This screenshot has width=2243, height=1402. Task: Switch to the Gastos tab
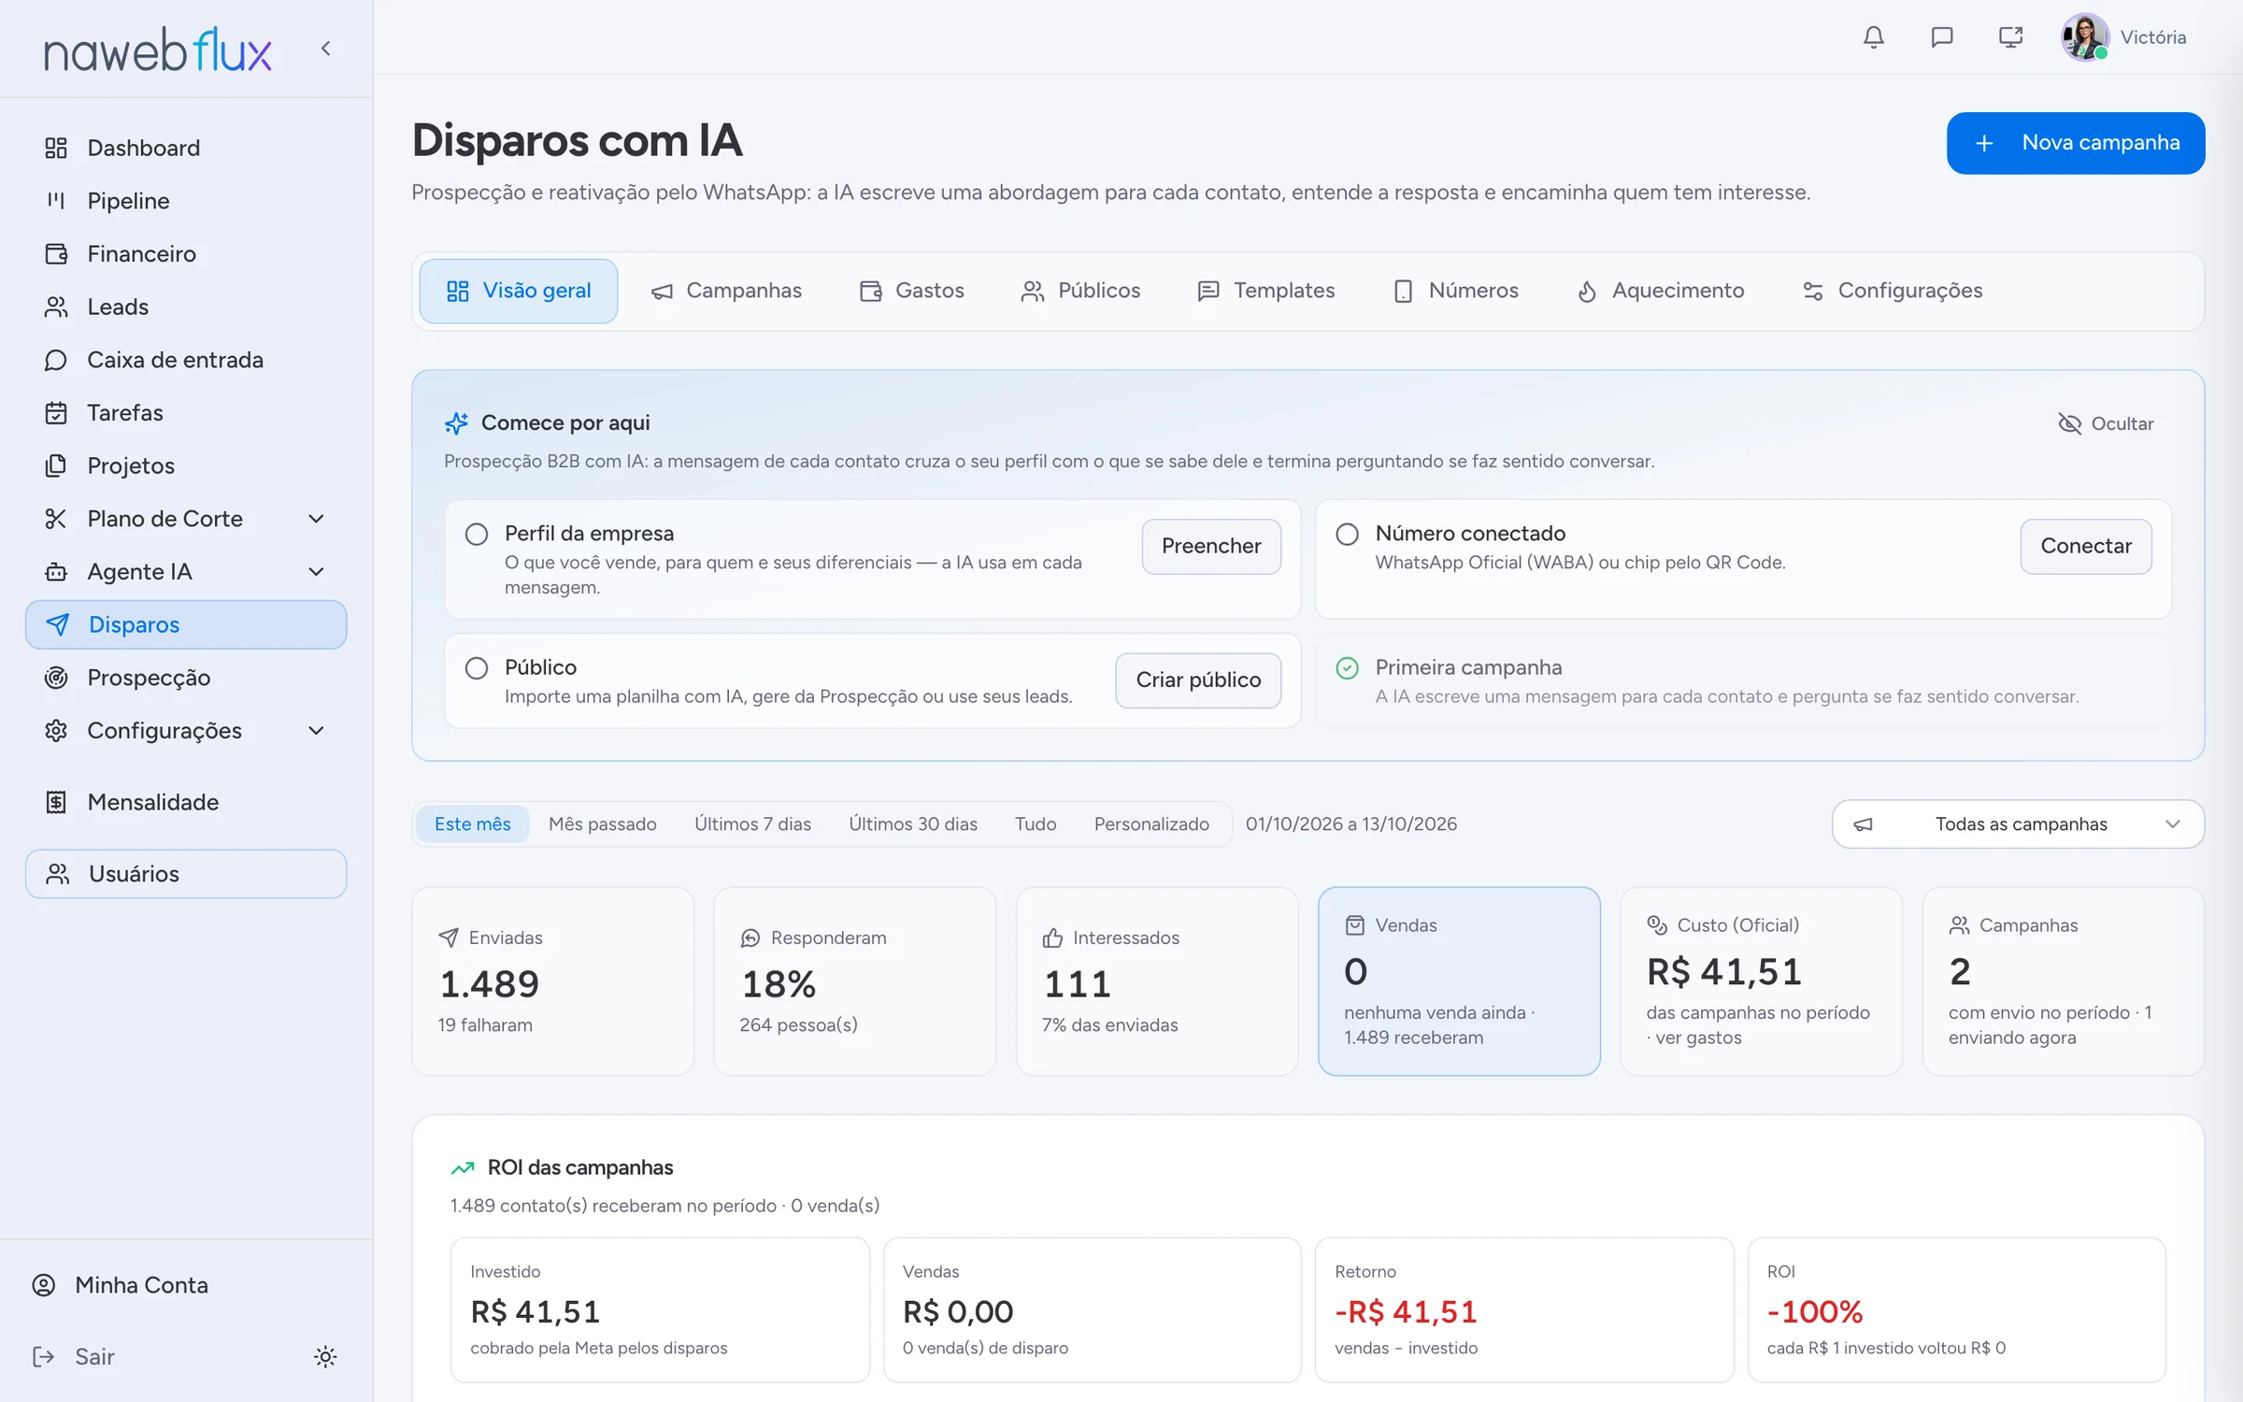point(911,291)
